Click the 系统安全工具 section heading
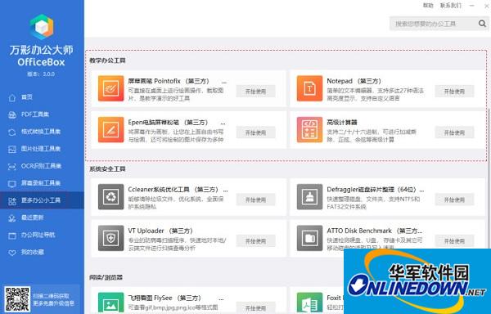 pyautogui.click(x=107, y=169)
